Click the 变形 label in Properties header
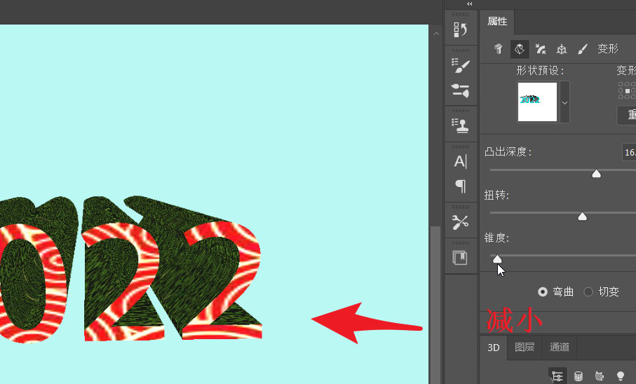Image resolution: width=636 pixels, height=384 pixels. 608,49
